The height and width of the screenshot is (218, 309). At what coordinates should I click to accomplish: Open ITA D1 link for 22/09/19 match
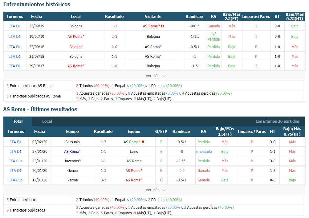point(15,26)
